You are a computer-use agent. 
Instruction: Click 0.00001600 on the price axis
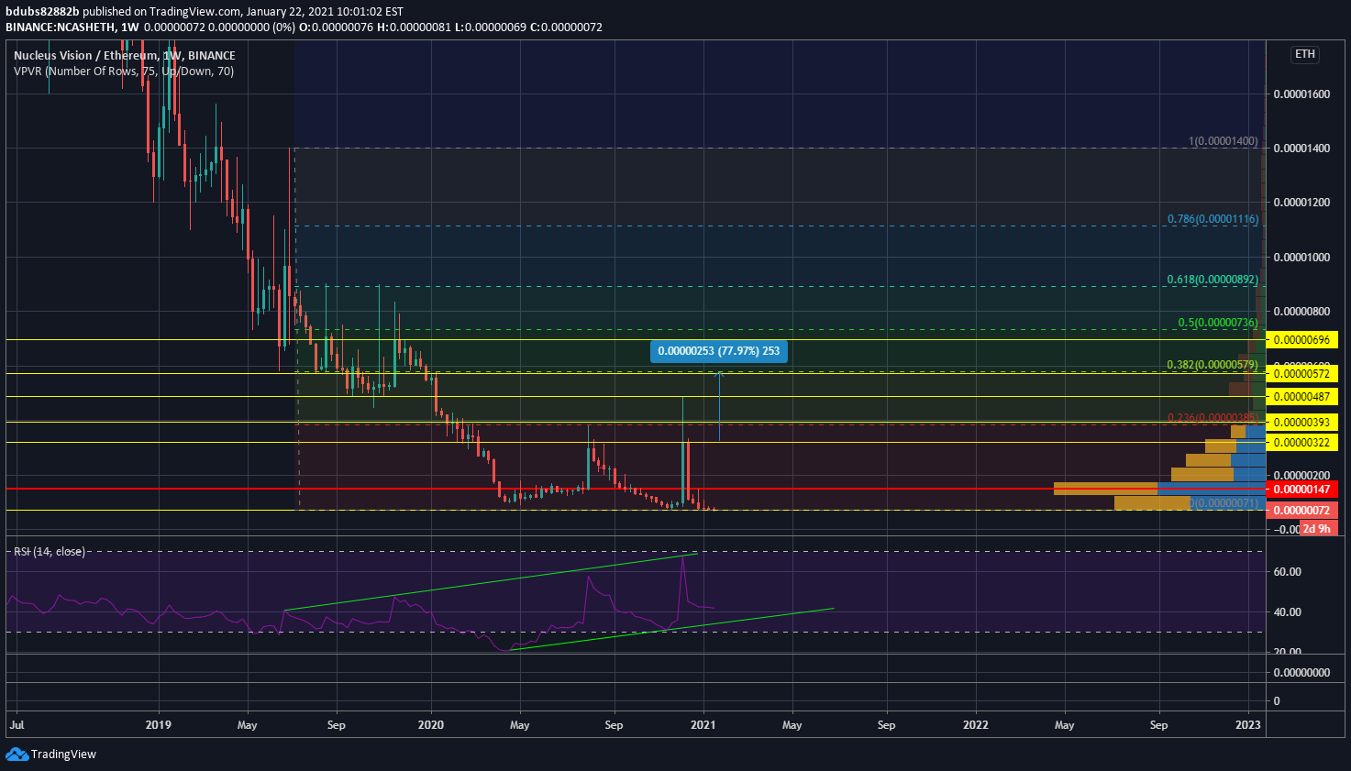coord(1302,94)
